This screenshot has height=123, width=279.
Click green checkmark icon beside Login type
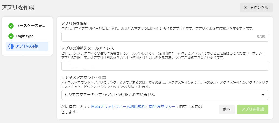[11, 36]
